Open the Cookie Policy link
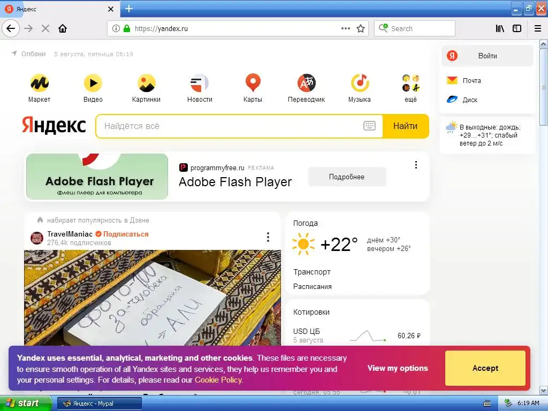The image size is (548, 411). 218,380
